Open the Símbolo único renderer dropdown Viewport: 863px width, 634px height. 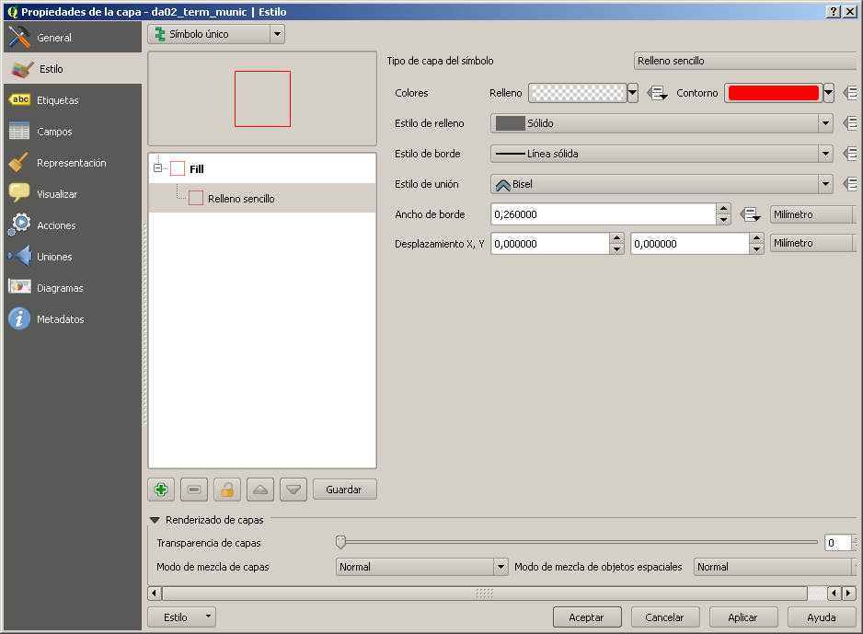tap(216, 34)
